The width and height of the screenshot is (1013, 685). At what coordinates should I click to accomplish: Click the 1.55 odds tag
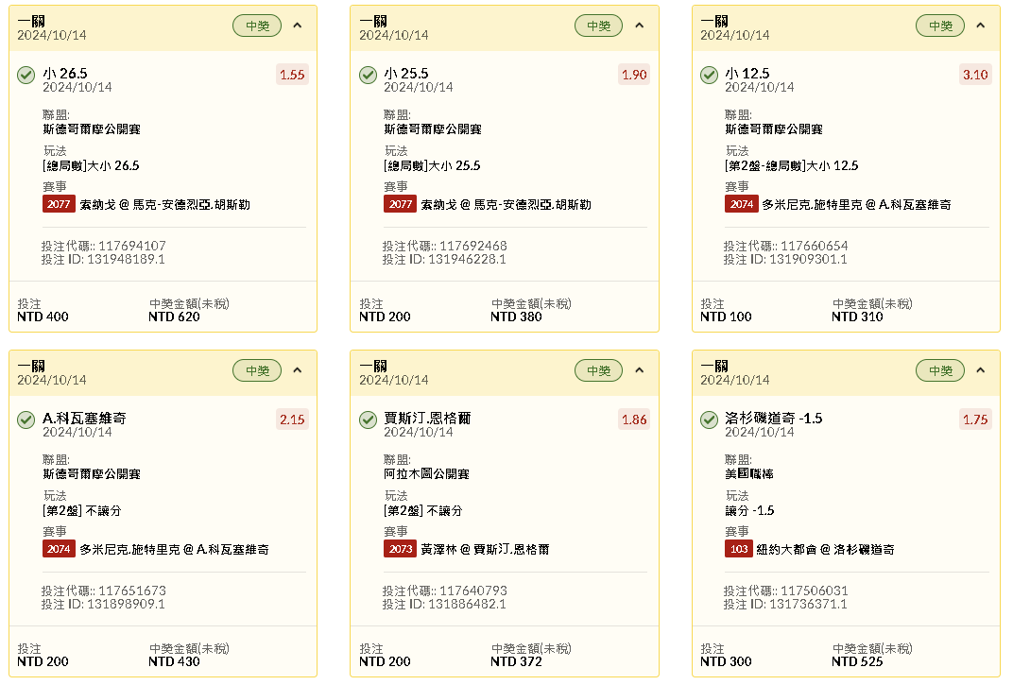point(292,75)
